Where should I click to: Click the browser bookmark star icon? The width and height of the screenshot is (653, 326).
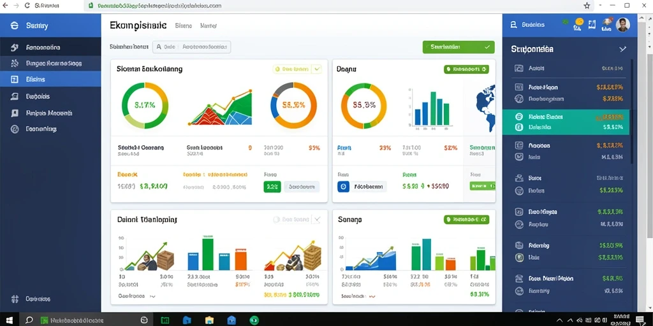(587, 6)
